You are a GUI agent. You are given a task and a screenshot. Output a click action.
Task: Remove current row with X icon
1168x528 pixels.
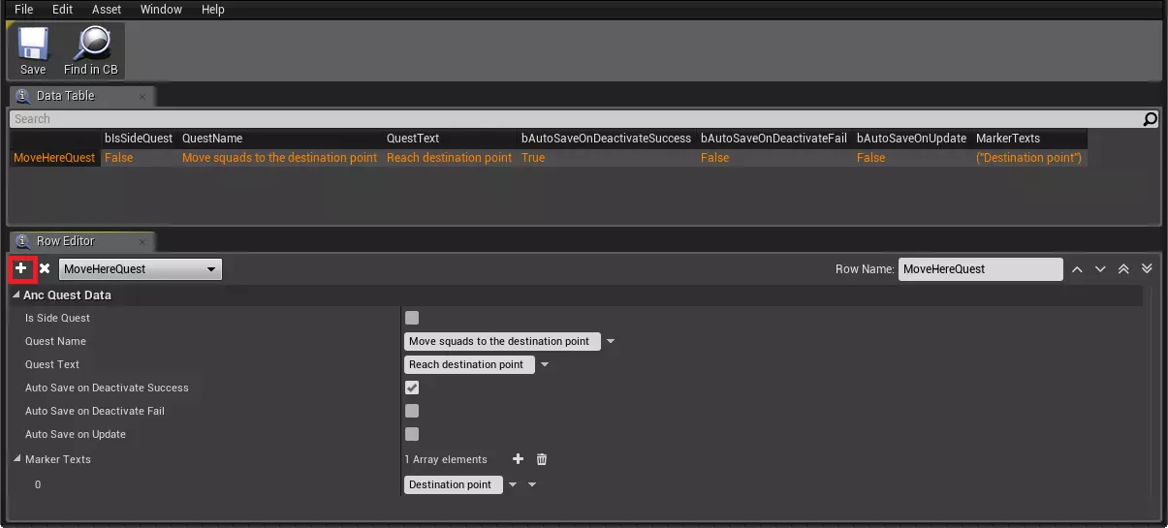coord(45,268)
